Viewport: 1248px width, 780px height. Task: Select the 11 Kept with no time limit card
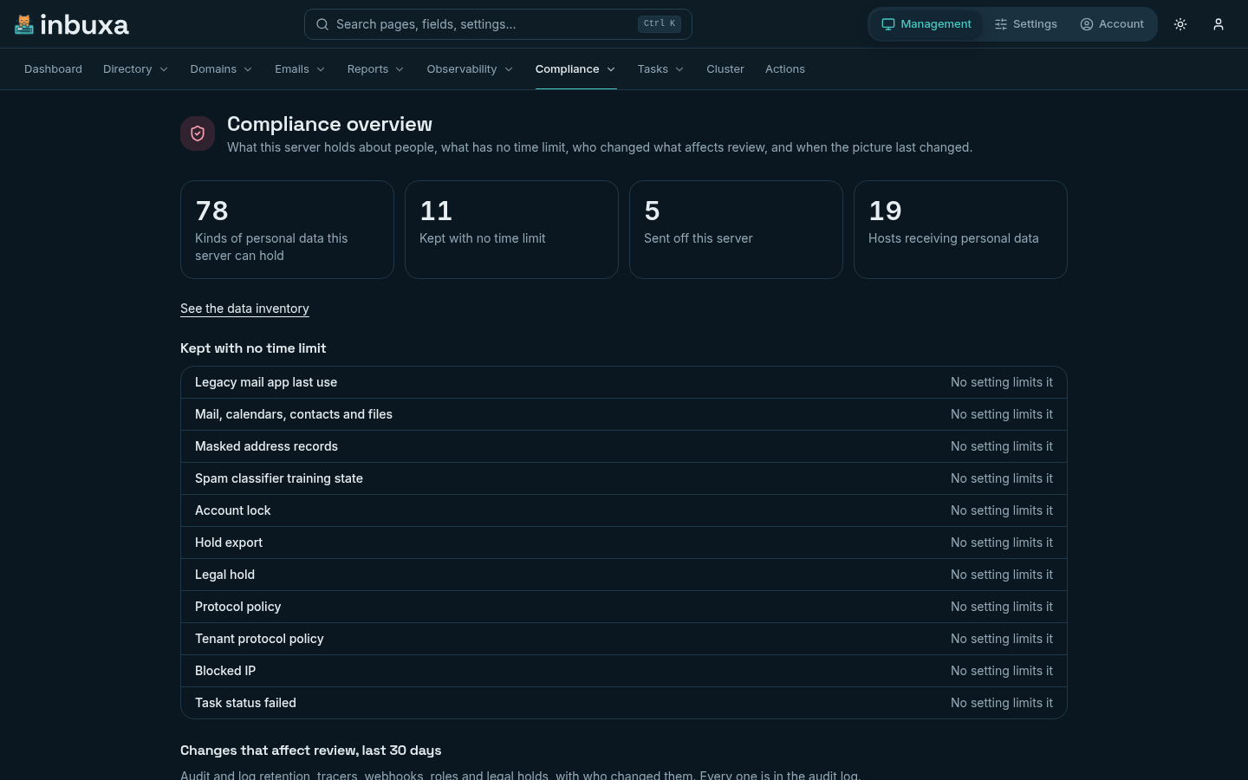(x=511, y=230)
